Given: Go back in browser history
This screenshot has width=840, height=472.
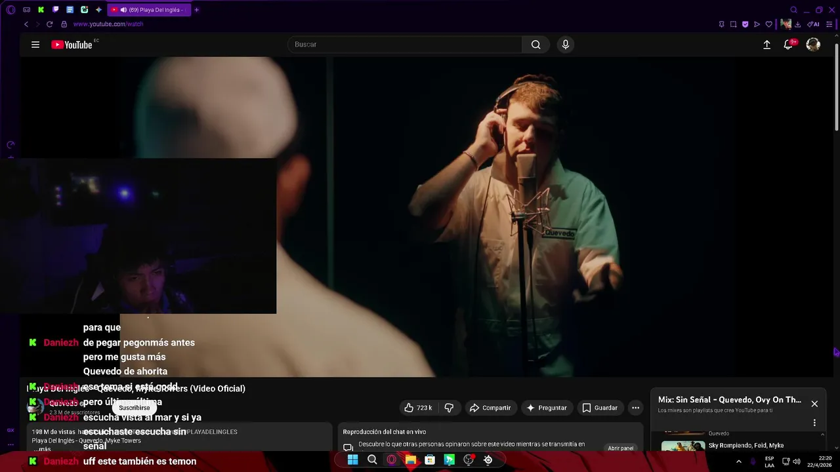Looking at the screenshot, I should tap(26, 24).
